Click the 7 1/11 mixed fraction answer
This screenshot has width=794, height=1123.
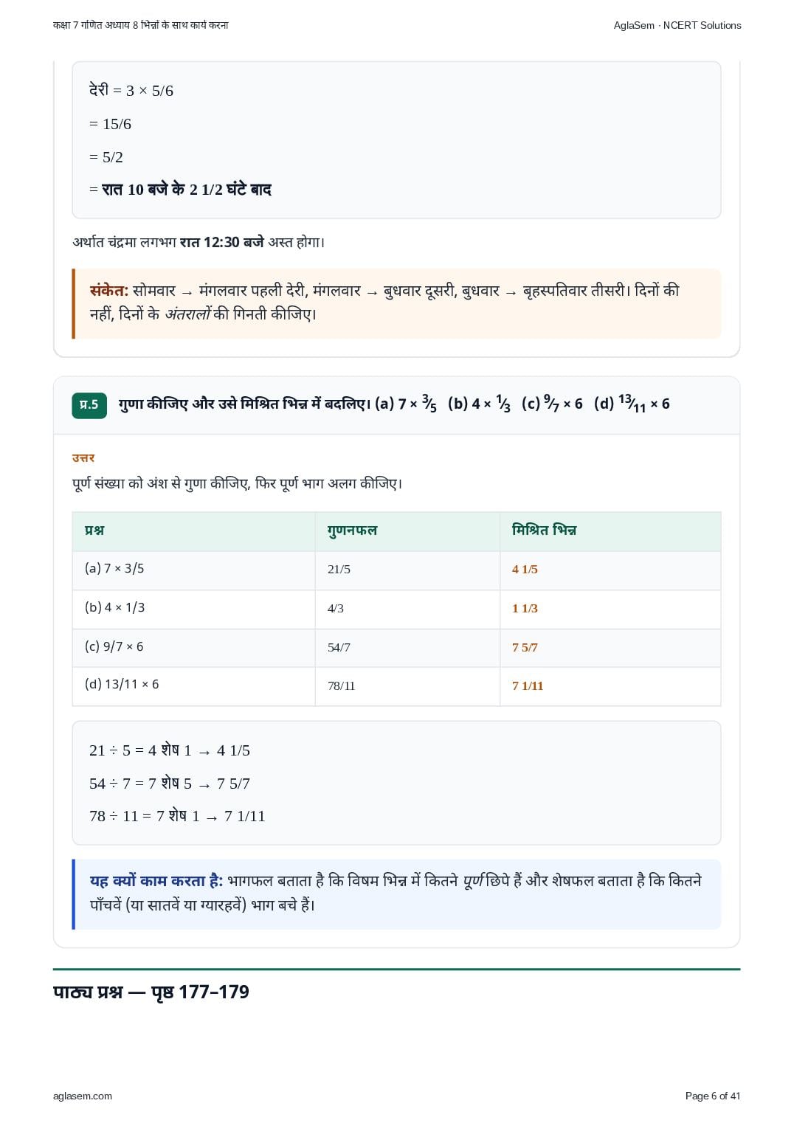[528, 685]
